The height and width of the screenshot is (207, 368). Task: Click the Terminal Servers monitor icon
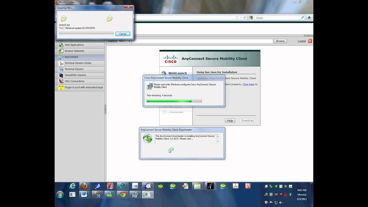(x=61, y=69)
